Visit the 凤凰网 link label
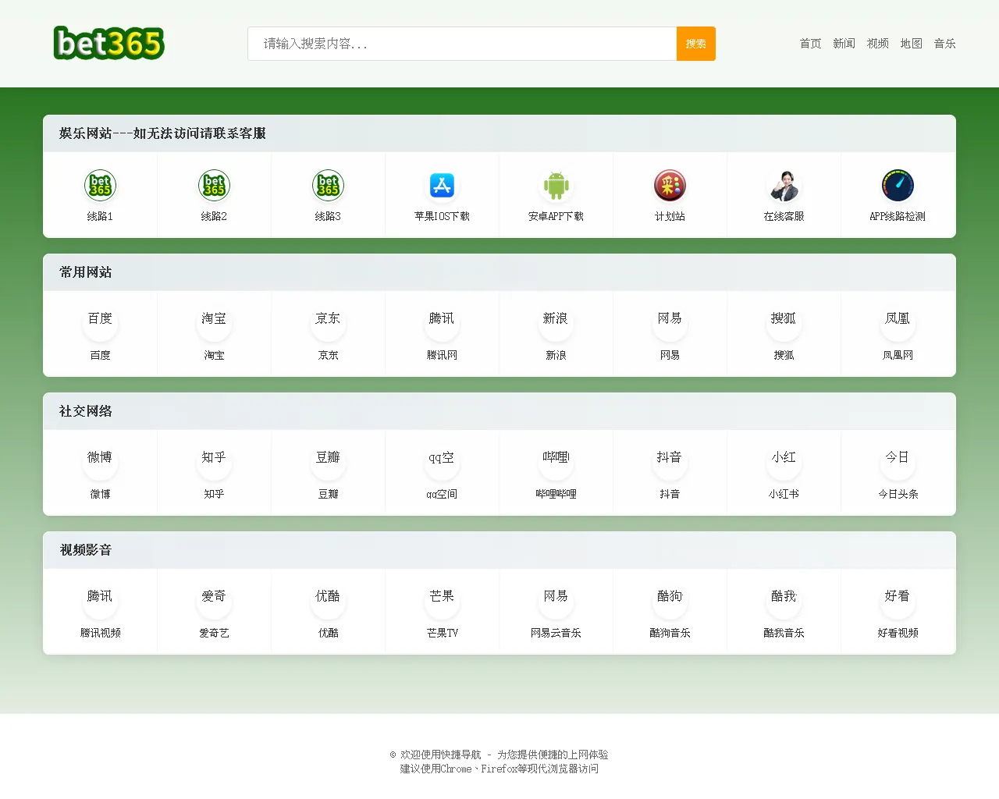999x799 pixels. point(898,355)
